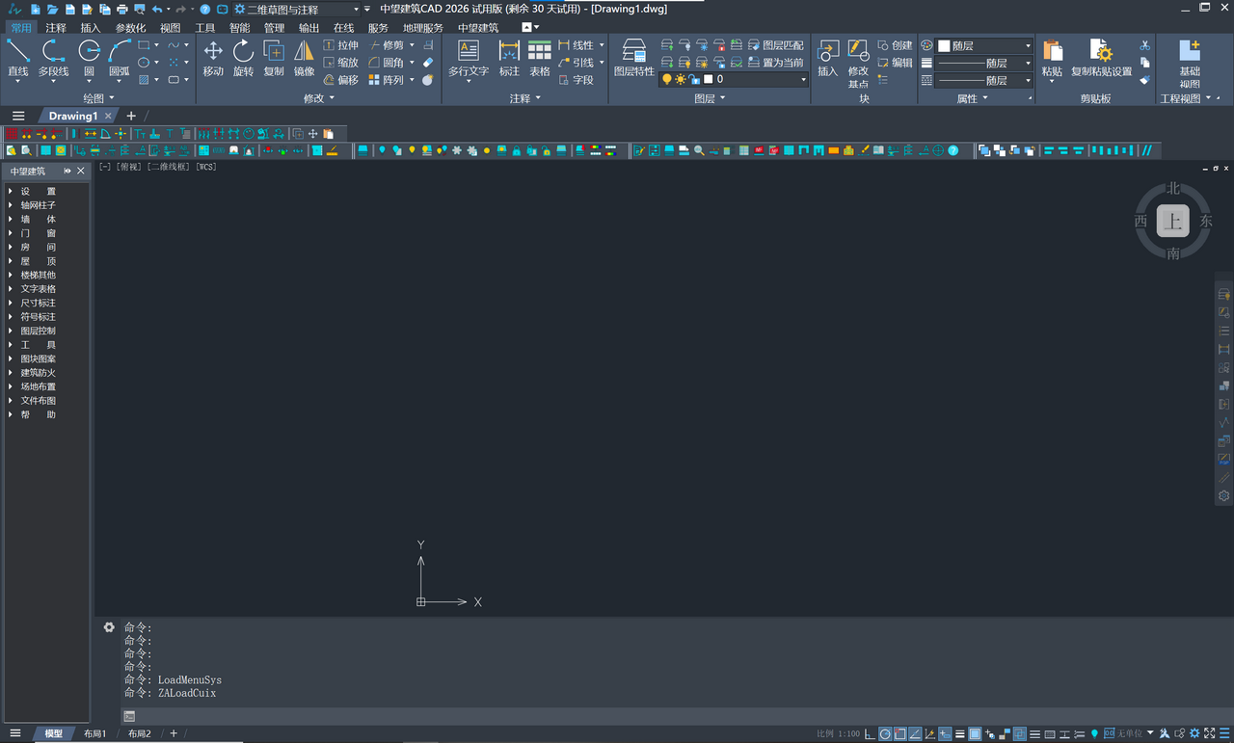Select the 圆 (Circle) tool
The width and height of the screenshot is (1234, 743).
click(89, 58)
